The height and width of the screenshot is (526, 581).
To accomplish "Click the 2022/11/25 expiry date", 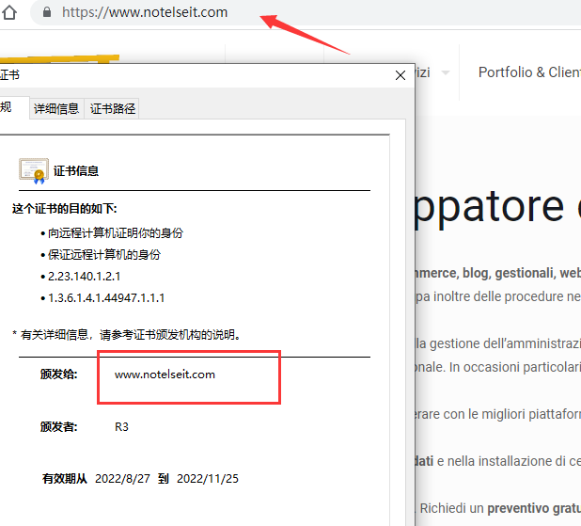I will point(208,479).
